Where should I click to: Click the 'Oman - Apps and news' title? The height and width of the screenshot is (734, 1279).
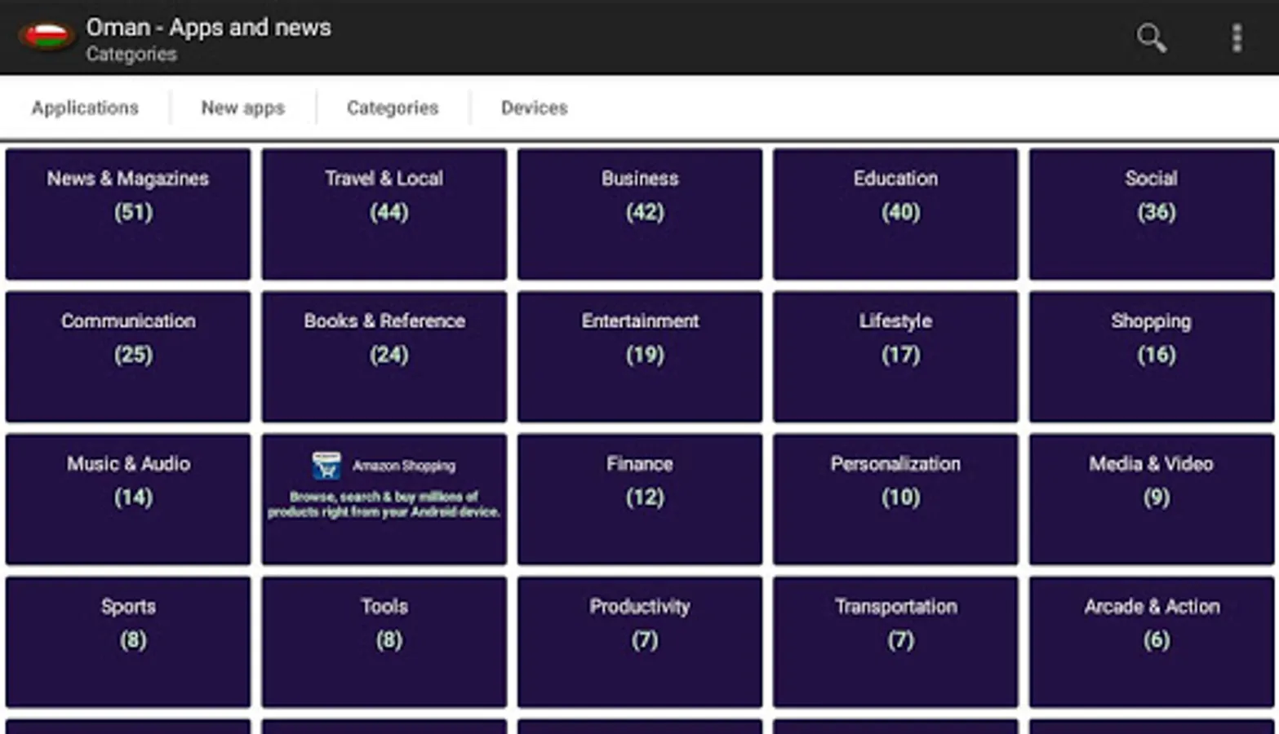209,28
